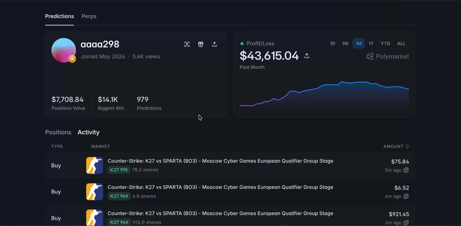The image size is (461, 226).
Task: Click the $7,708.84 Positions Value figure
Action: pyautogui.click(x=68, y=99)
